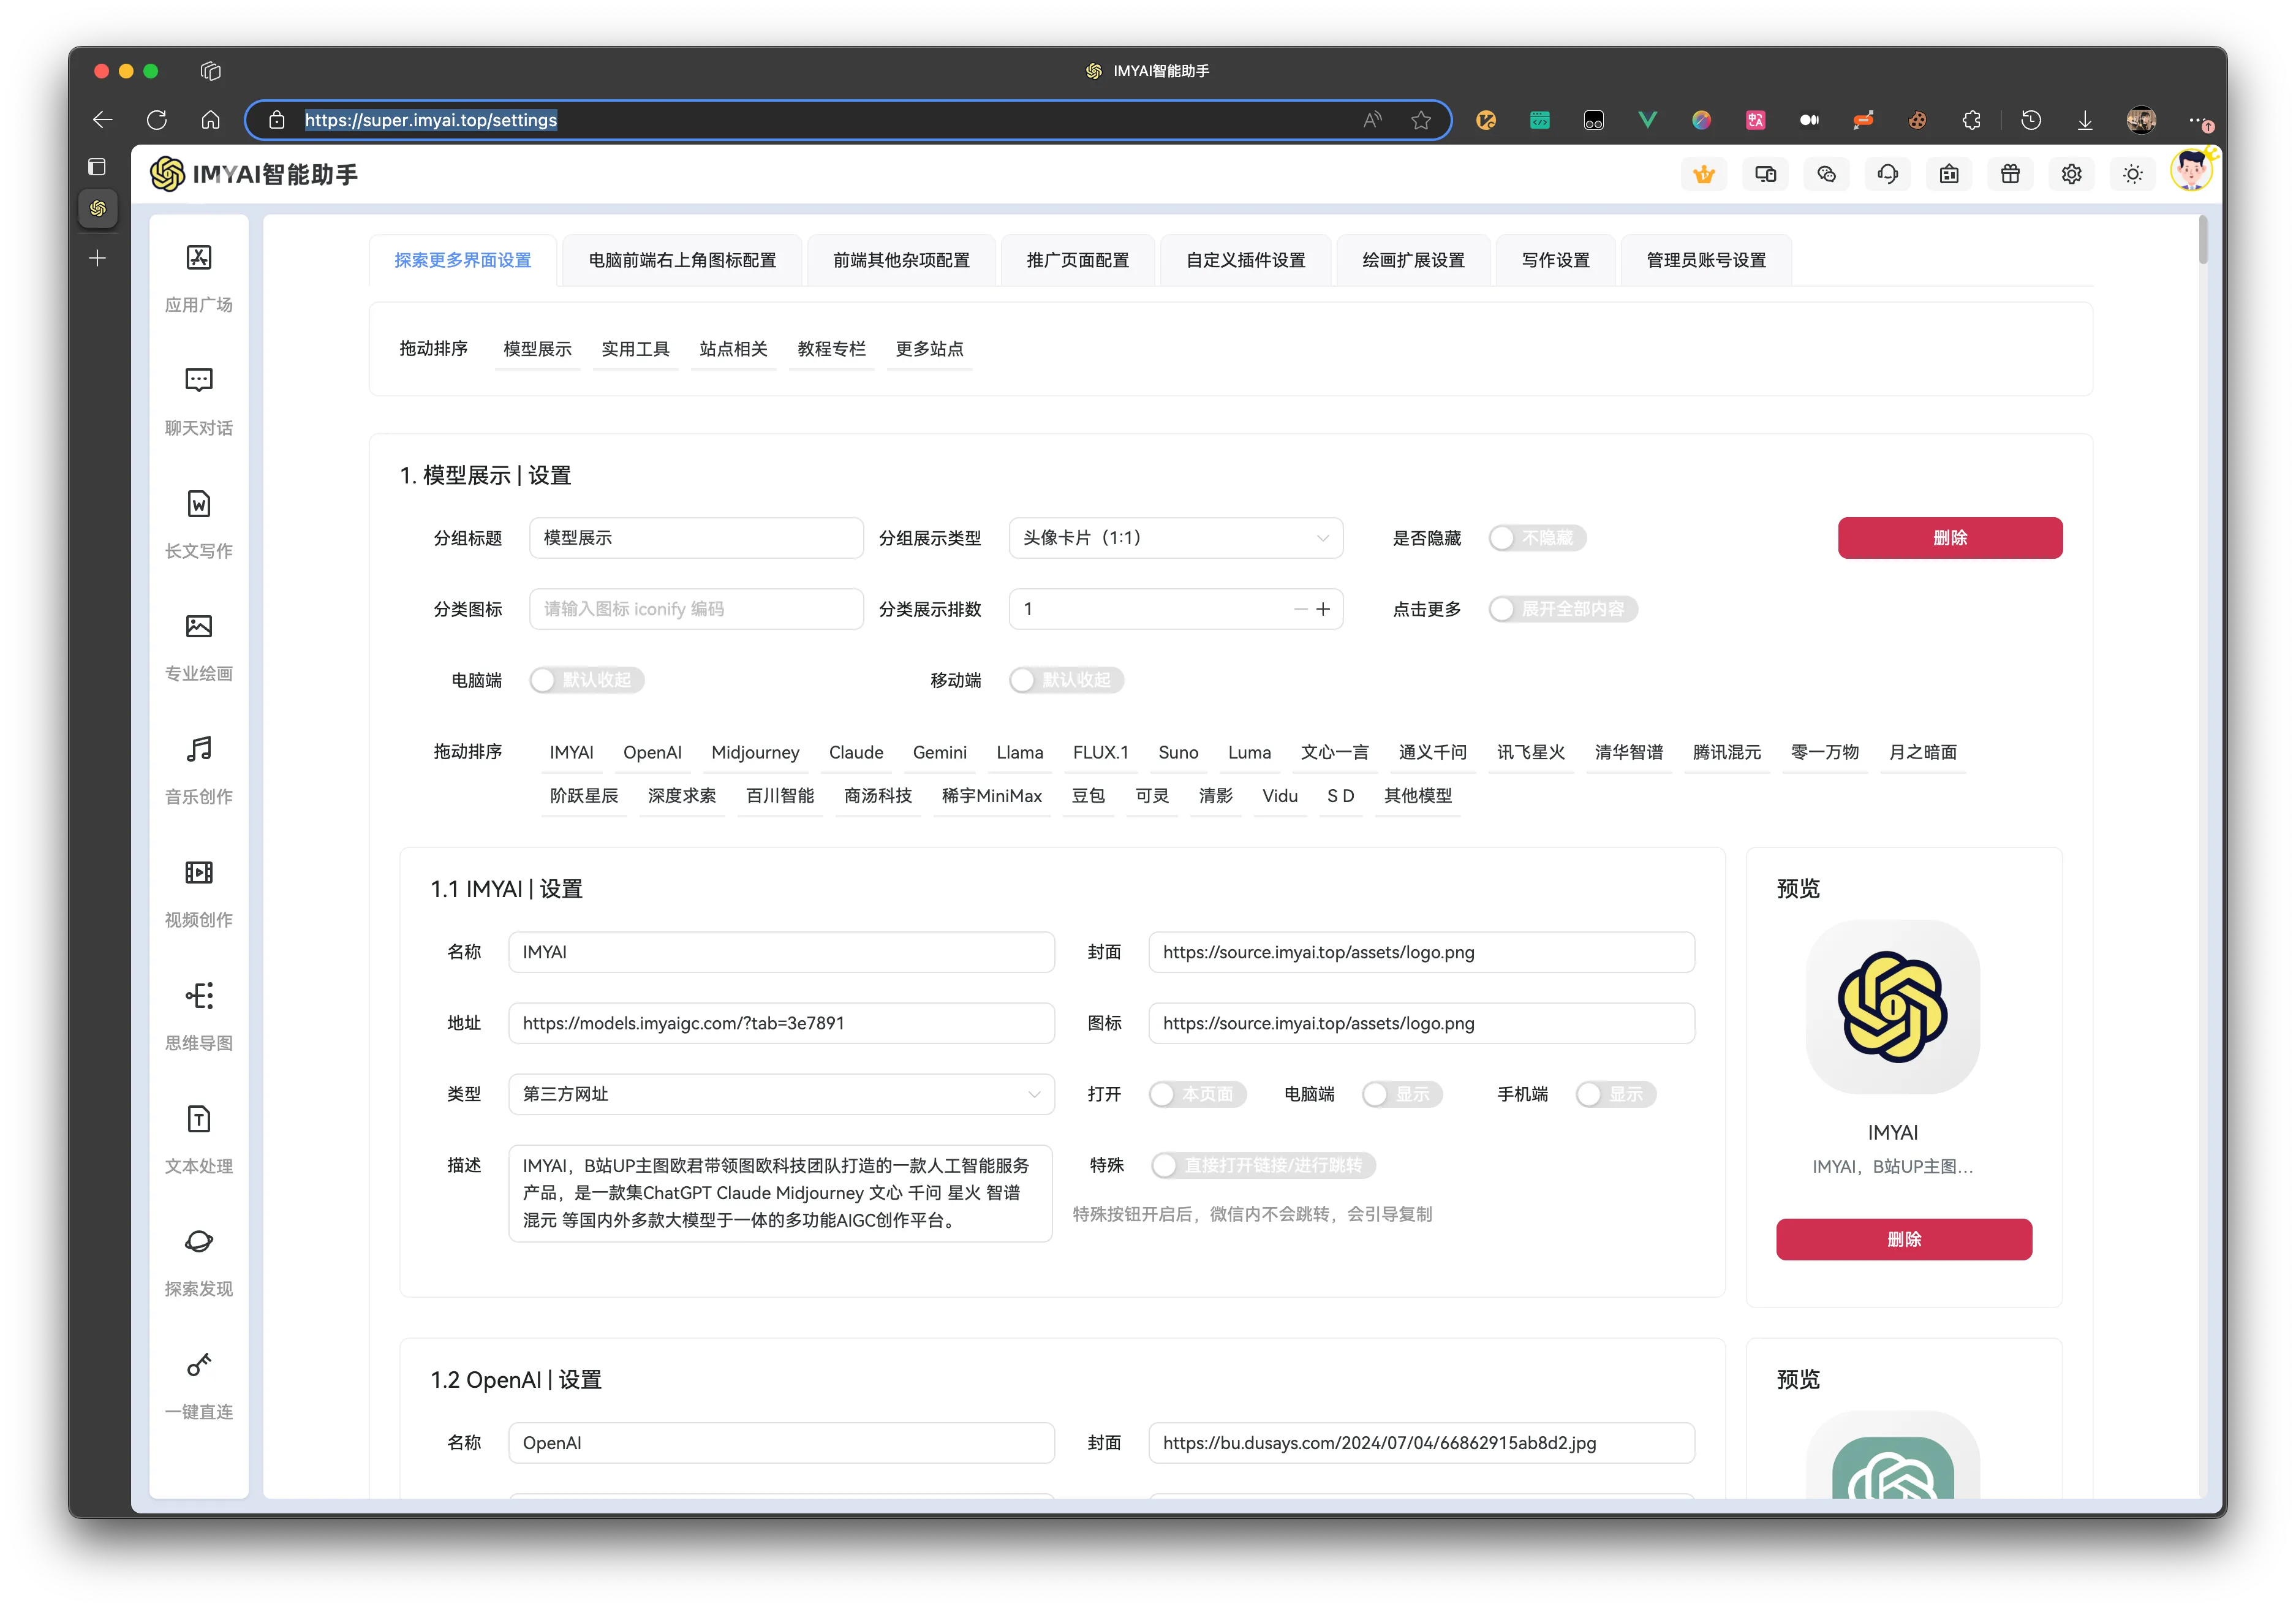
Task: Open browser downloads icon
Action: [2085, 120]
